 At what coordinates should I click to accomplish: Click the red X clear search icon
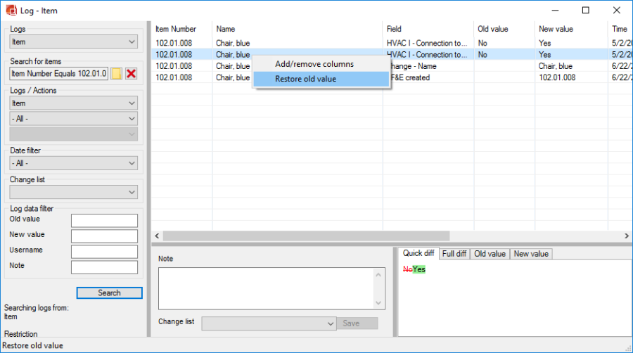coord(131,74)
